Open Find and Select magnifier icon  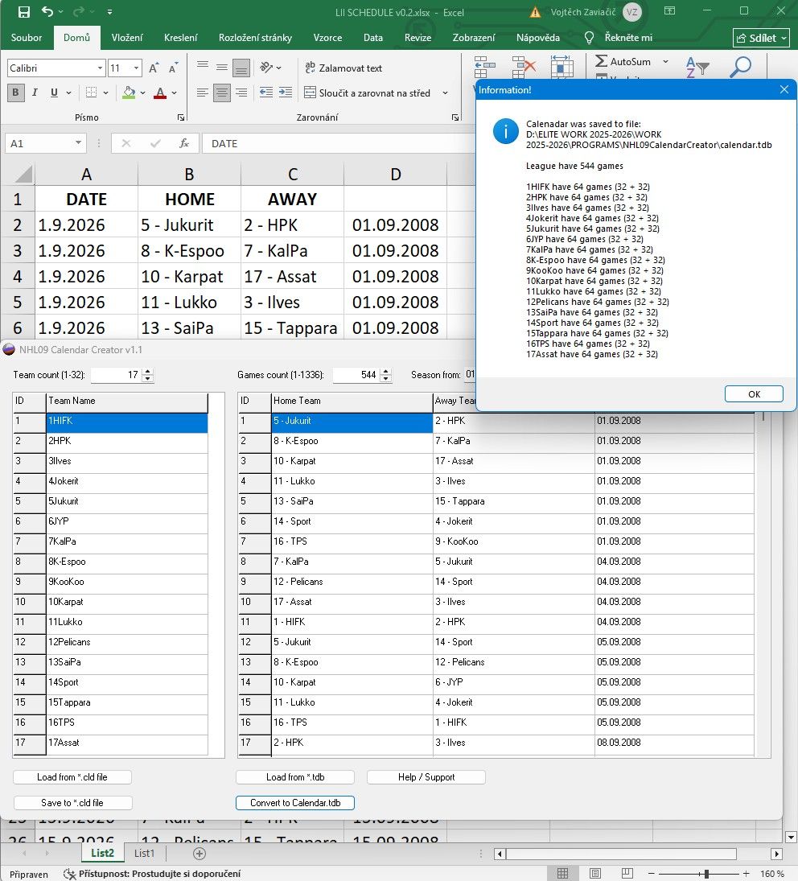[x=740, y=67]
